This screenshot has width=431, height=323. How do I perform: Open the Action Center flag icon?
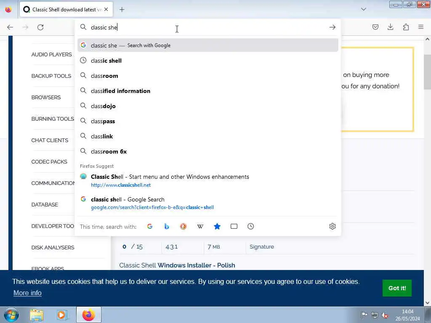point(364,315)
